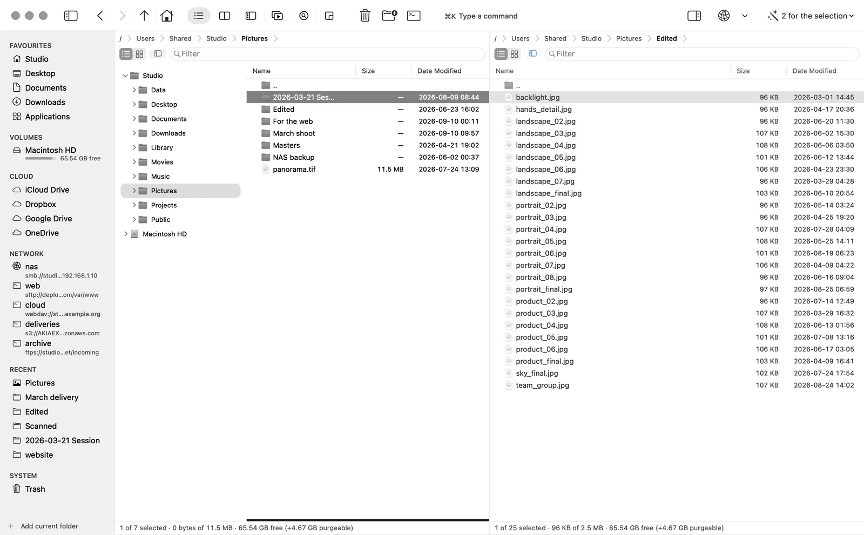Toggle dual-pane split view in toolbar
864x535 pixels.
[x=225, y=16]
